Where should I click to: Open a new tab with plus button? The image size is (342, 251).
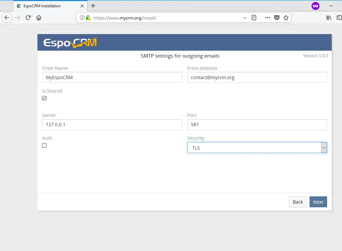click(x=93, y=6)
